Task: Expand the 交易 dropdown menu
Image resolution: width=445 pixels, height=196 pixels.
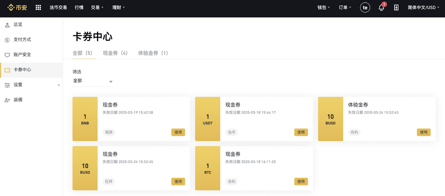Action: point(97,8)
